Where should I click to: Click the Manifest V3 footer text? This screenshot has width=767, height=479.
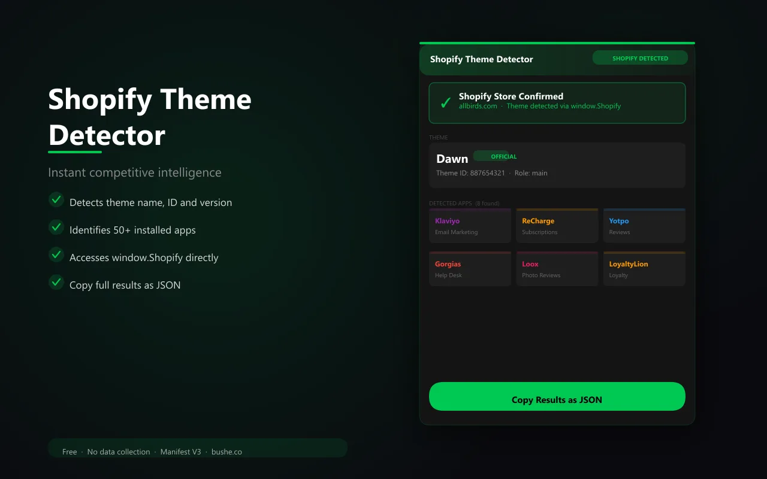click(x=180, y=452)
